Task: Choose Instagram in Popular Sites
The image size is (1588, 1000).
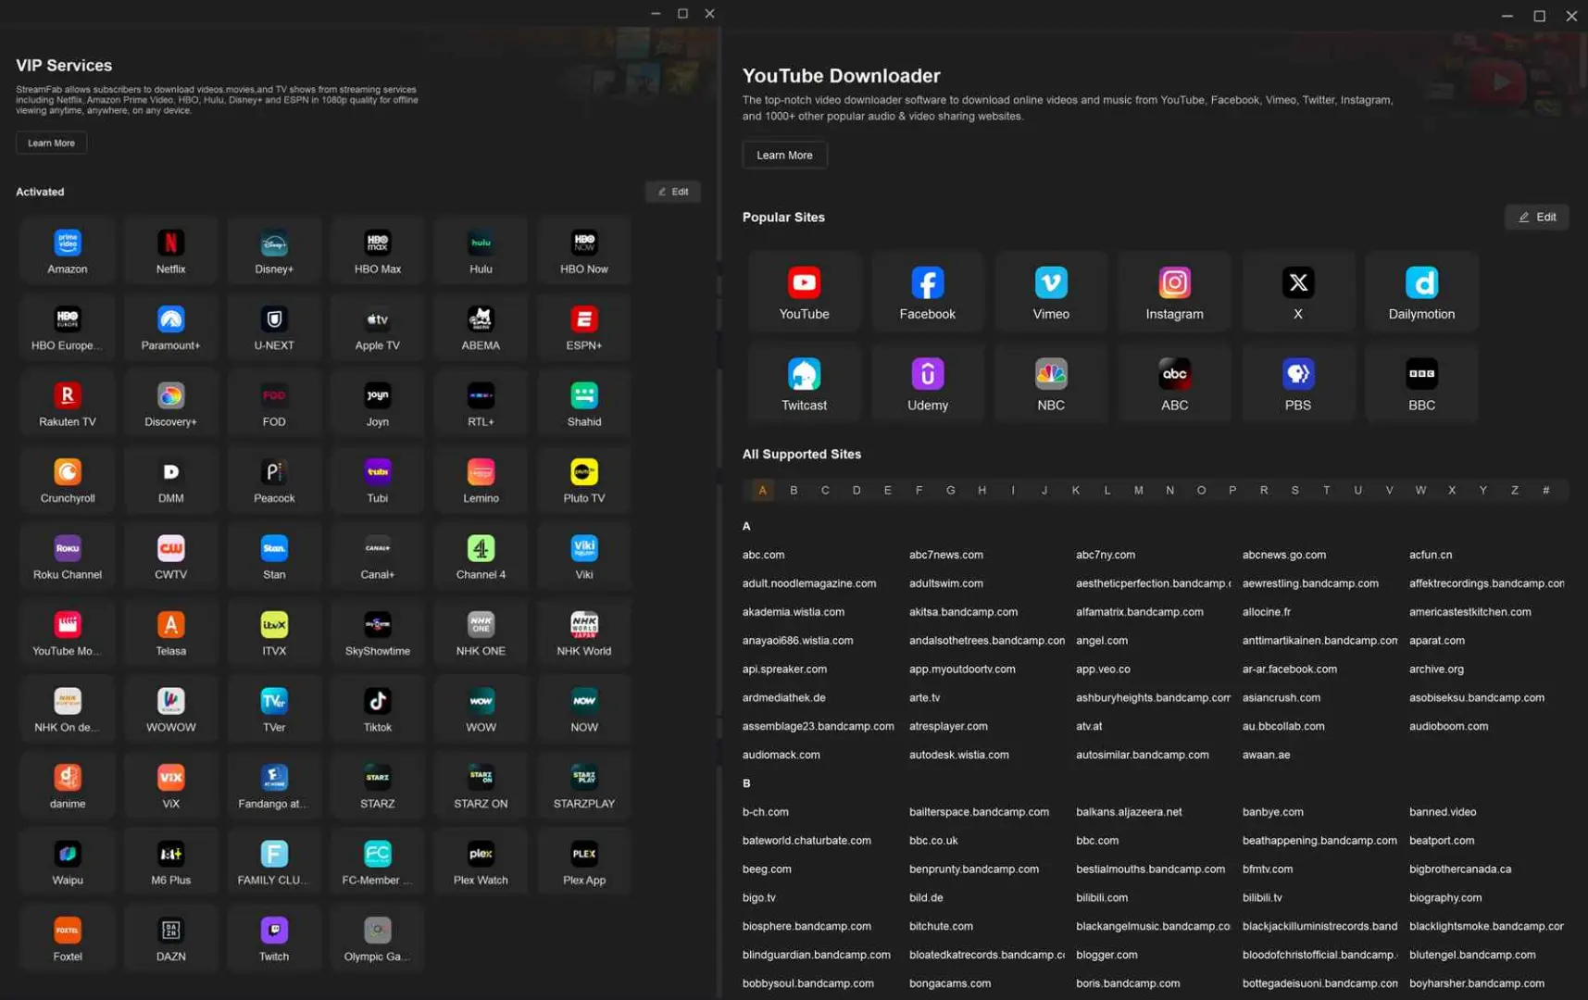Action: pyautogui.click(x=1174, y=292)
